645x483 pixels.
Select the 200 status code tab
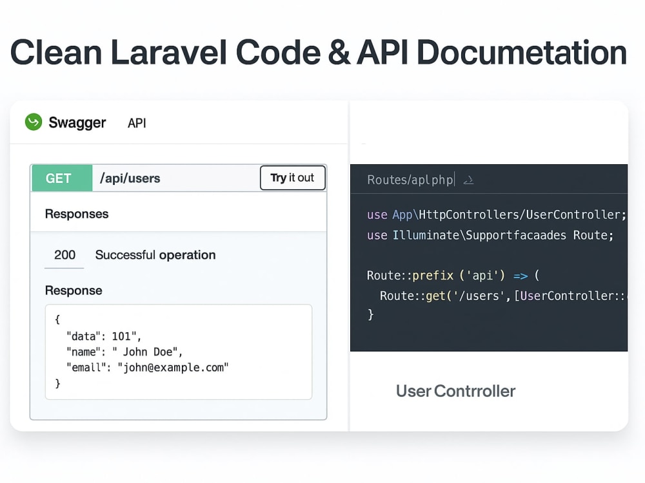64,255
